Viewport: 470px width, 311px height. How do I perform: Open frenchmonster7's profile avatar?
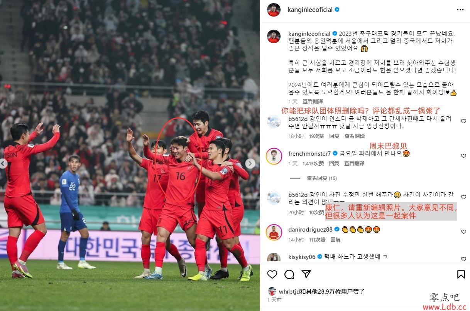pos(274,156)
